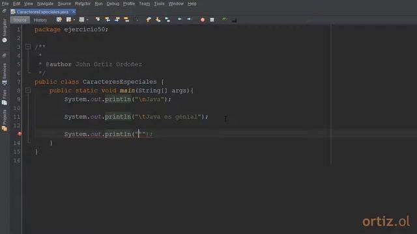Open the Debug menu

[113, 4]
